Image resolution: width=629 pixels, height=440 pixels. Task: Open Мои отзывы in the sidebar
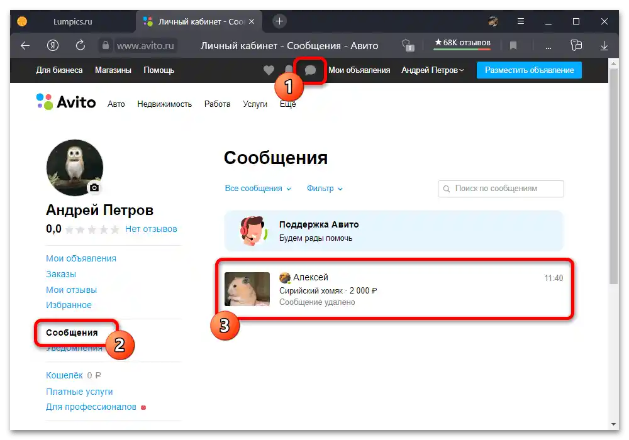(71, 290)
